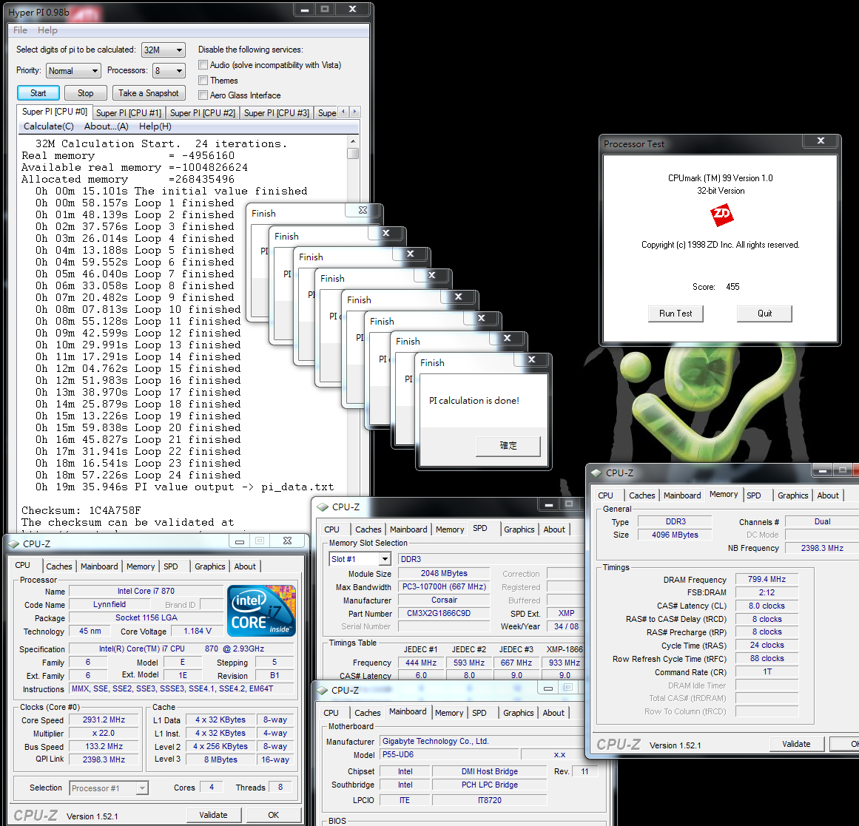Open the File menu in Hyper PI
The image size is (859, 826).
click(20, 30)
